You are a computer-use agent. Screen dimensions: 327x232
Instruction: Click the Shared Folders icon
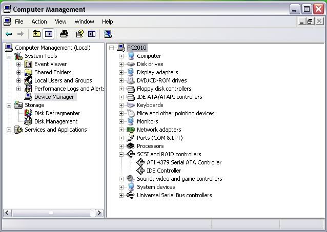coord(28,72)
